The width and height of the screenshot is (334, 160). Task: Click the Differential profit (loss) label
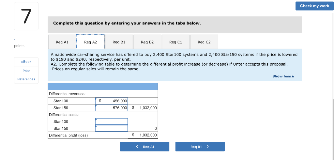point(68,135)
